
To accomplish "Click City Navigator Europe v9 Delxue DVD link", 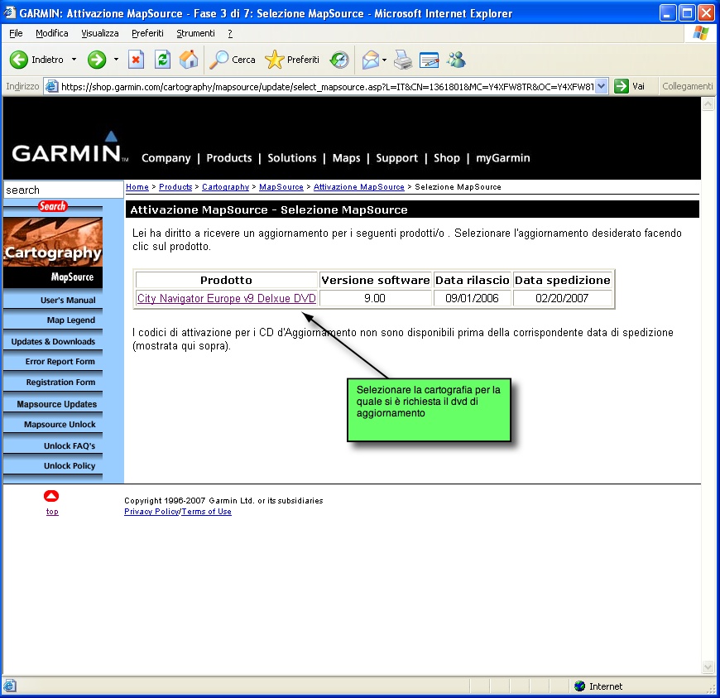I will pyautogui.click(x=226, y=299).
